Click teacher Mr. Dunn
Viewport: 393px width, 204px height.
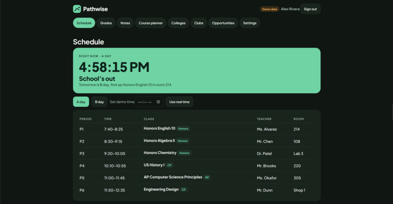tap(265, 190)
